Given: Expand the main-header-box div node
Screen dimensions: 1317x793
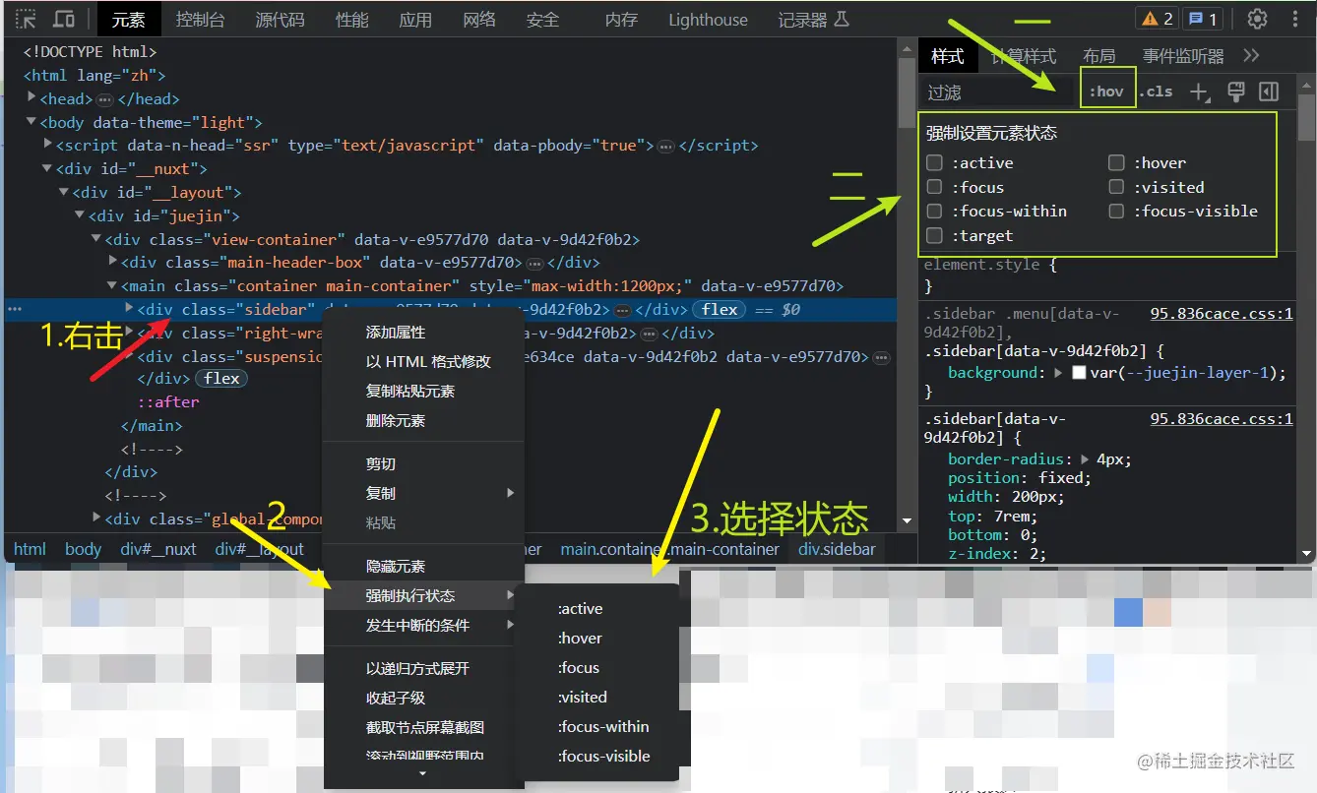Looking at the screenshot, I should click(x=112, y=262).
